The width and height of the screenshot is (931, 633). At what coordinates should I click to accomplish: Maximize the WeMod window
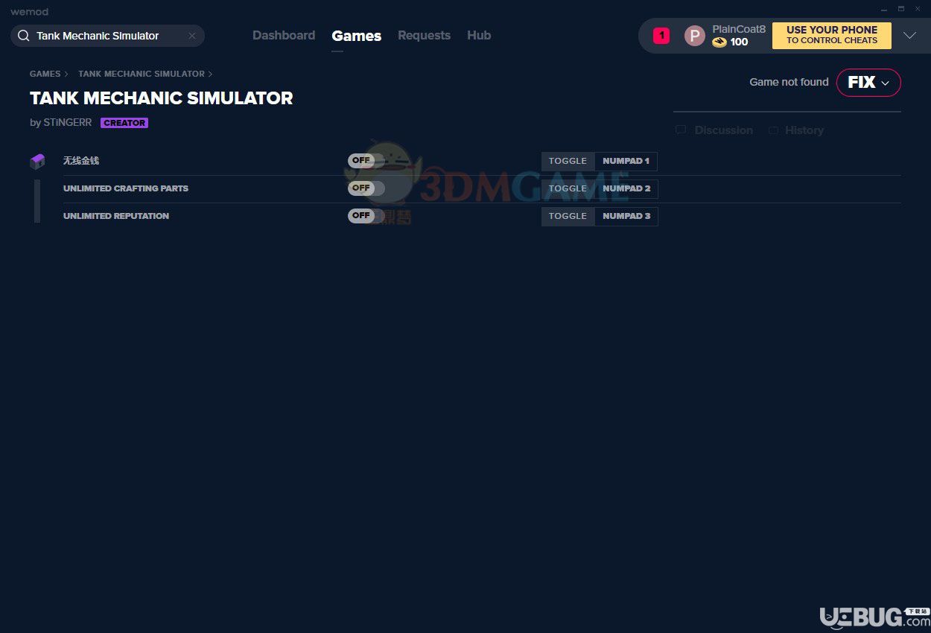coord(900,9)
